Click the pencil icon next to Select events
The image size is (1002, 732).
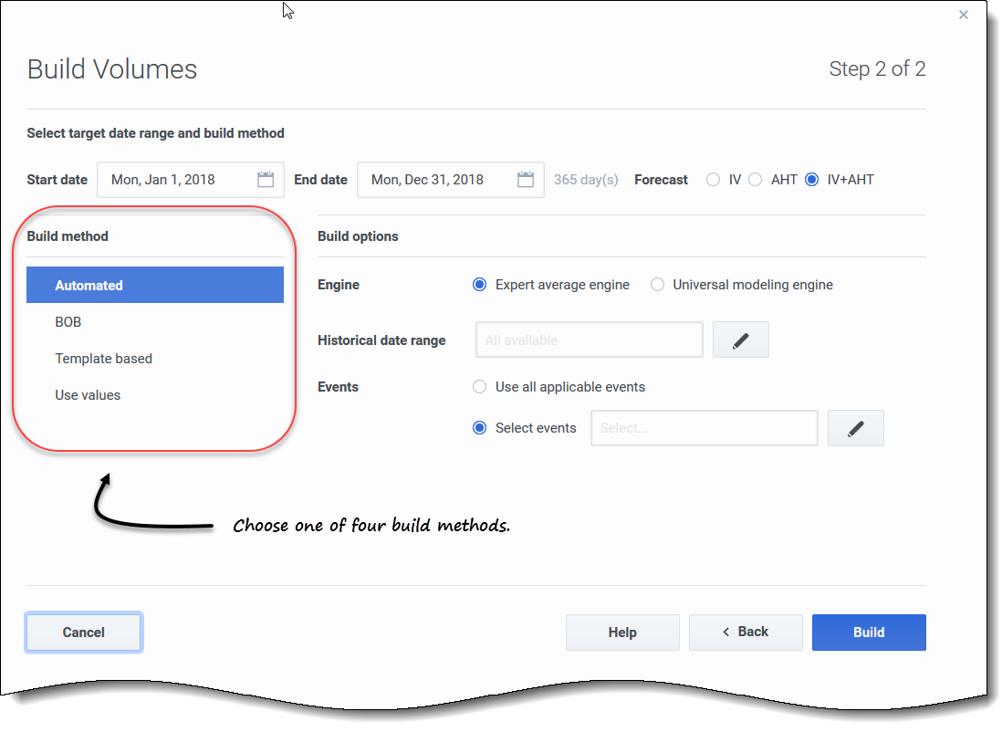[855, 428]
